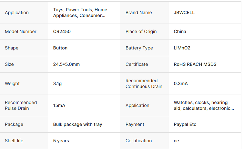Viewport: 243px width, 149px height.
Task: Click the 'RoHS REACH MSDS' certificate value
Action: (x=195, y=64)
